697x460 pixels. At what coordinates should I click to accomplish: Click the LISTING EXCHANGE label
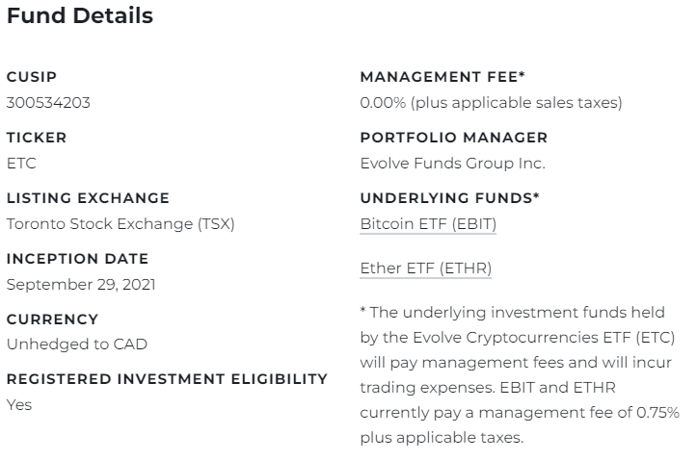pos(88,198)
